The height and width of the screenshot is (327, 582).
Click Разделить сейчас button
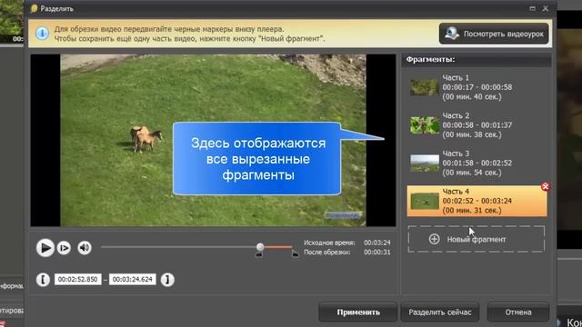pos(440,312)
